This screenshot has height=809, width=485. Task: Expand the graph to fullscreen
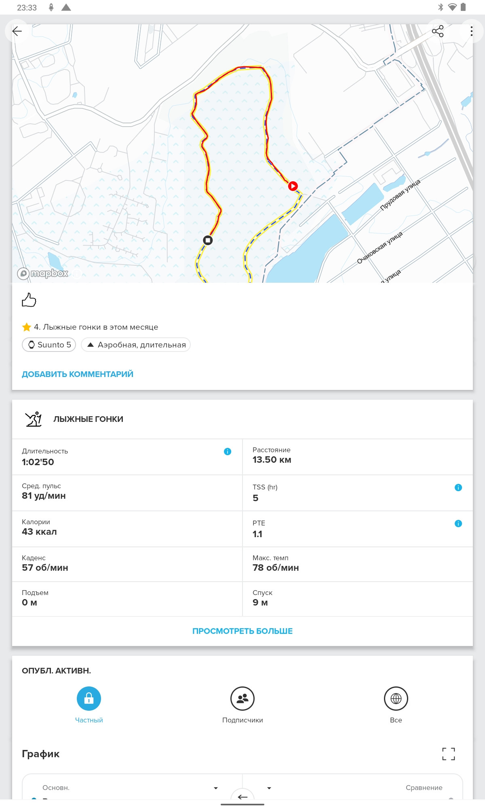449,754
